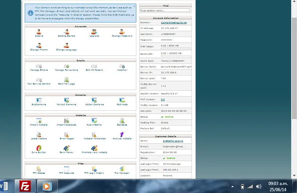Open Import Database
Image resolution: width=297 pixels, height=193 pixels.
pos(66,120)
